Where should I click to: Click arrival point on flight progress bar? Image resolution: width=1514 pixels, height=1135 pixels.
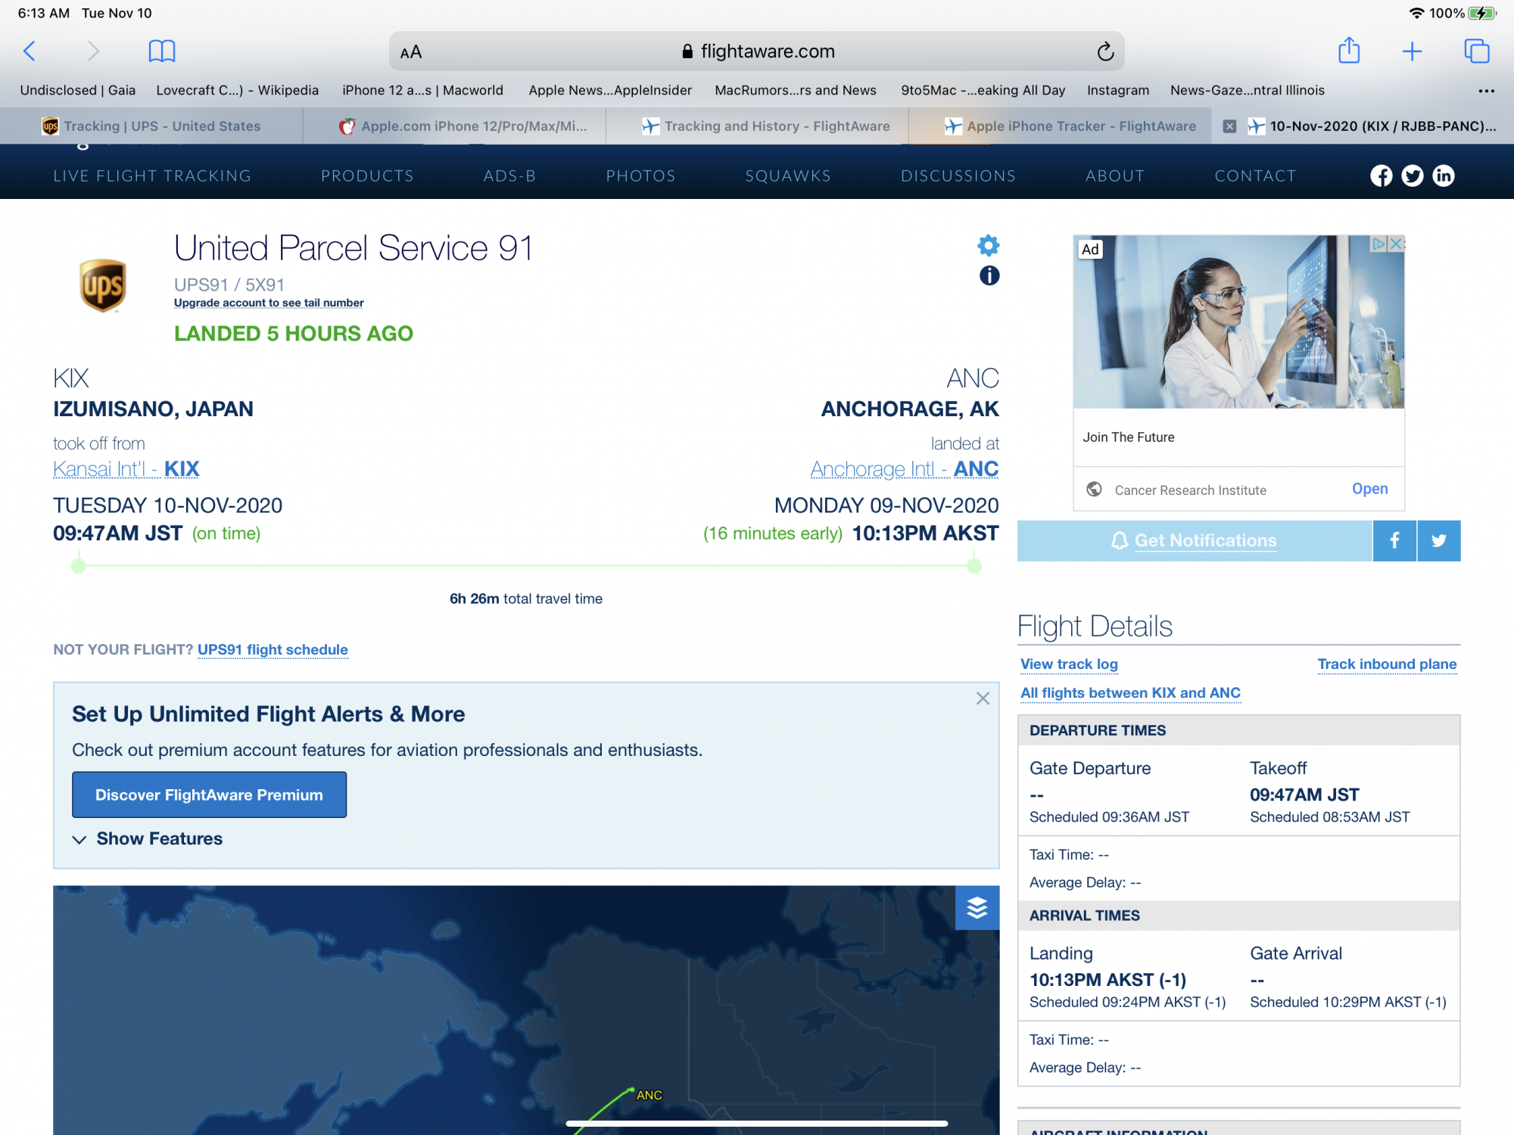[x=974, y=565]
